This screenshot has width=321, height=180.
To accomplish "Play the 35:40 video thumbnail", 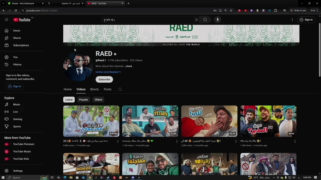I will [x=268, y=121].
